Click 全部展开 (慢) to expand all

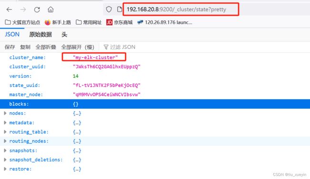point(78,47)
